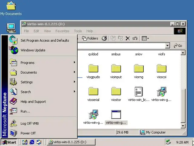This screenshot has width=194, height=146.
Task: Expand Programs submenu arrow
Action: [74, 62]
